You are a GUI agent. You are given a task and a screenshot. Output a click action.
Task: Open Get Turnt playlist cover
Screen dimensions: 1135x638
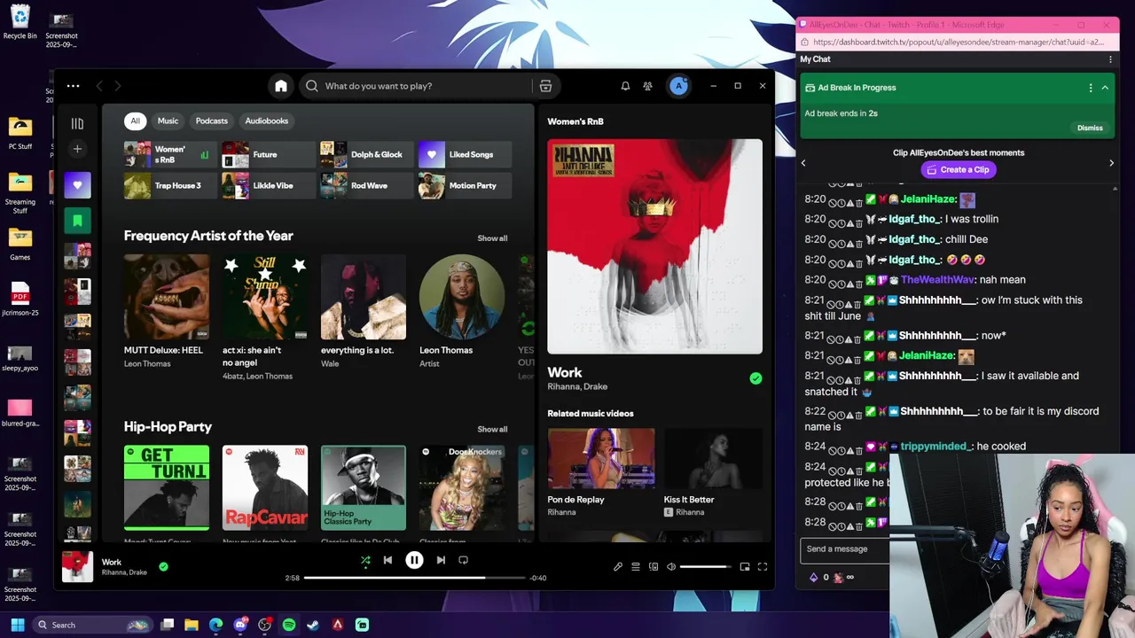pos(167,487)
